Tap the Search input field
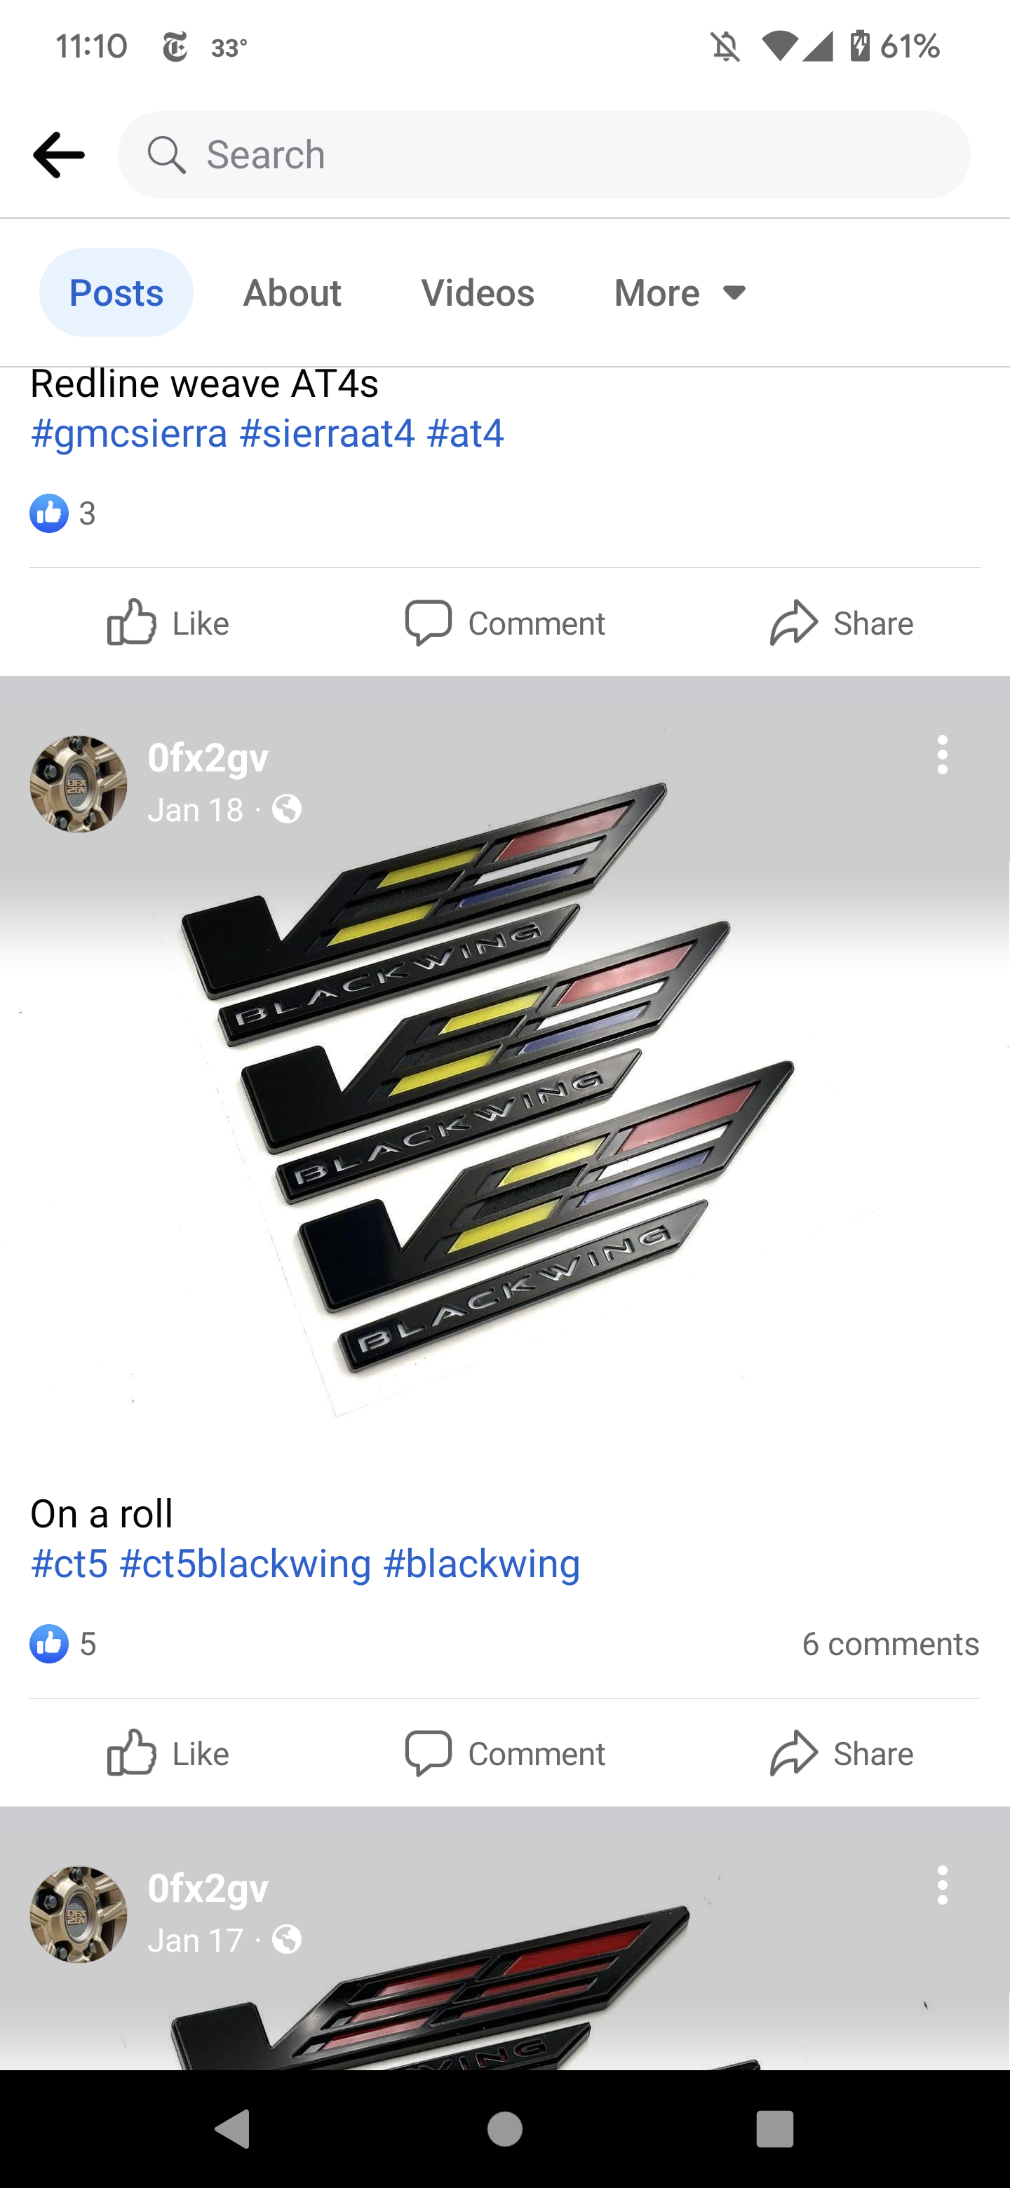The width and height of the screenshot is (1010, 2188). (x=544, y=154)
